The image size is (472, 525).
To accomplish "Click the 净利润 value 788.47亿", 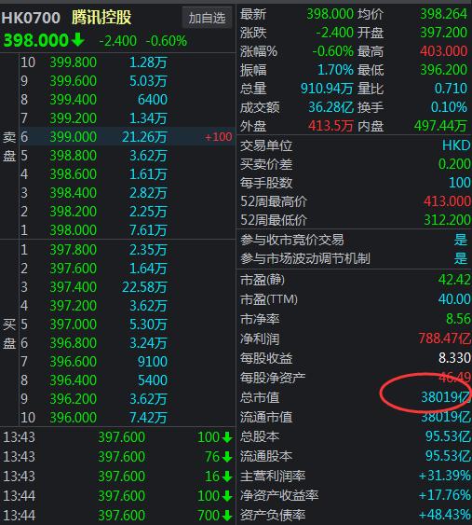I will pyautogui.click(x=445, y=338).
